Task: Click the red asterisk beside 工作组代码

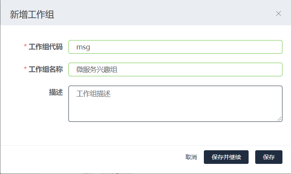Action: pyautogui.click(x=25, y=47)
